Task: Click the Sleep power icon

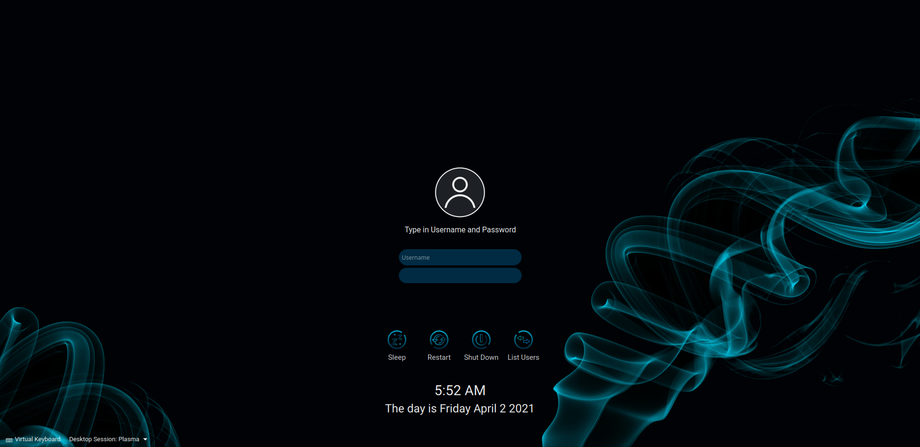Action: point(397,340)
